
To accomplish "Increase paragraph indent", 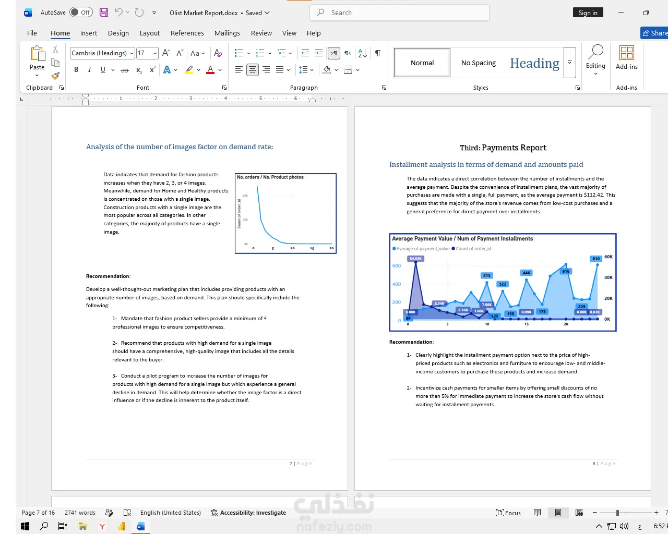I will (319, 53).
